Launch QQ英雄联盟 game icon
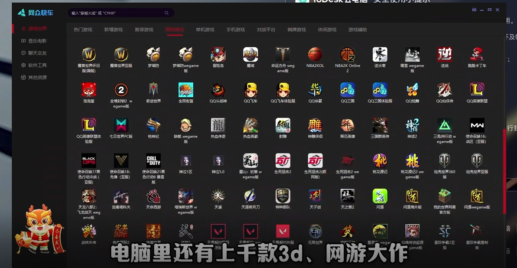517x268 pixels. (x=477, y=90)
